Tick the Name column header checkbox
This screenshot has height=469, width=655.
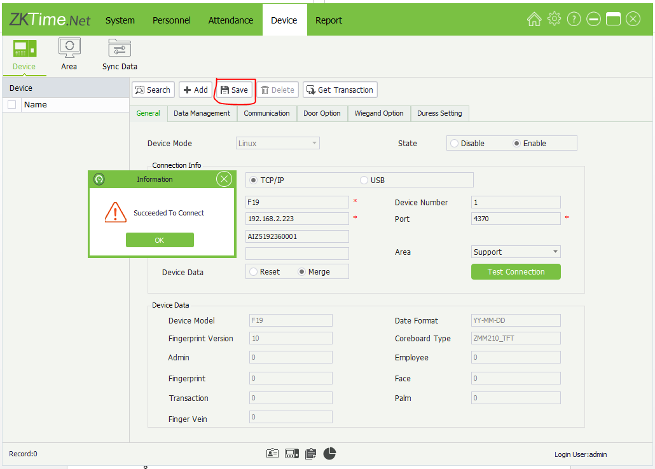(12, 105)
